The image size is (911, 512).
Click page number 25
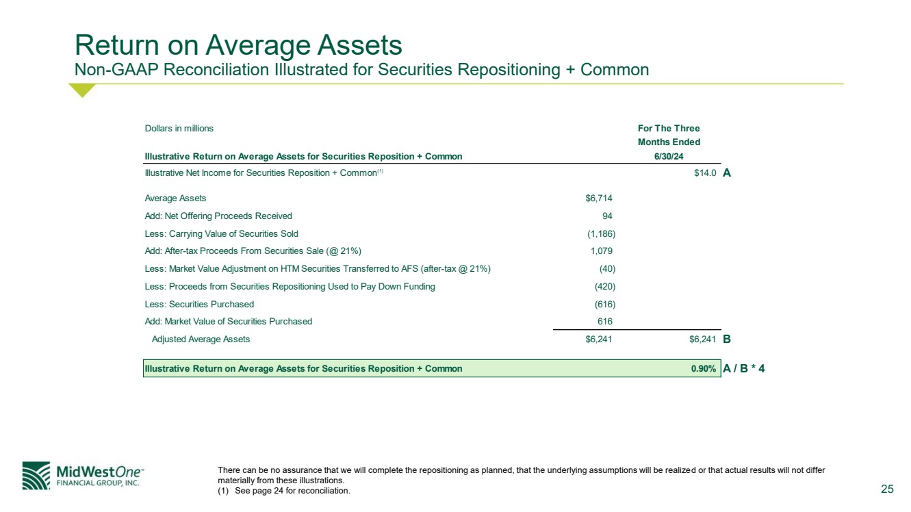point(887,489)
